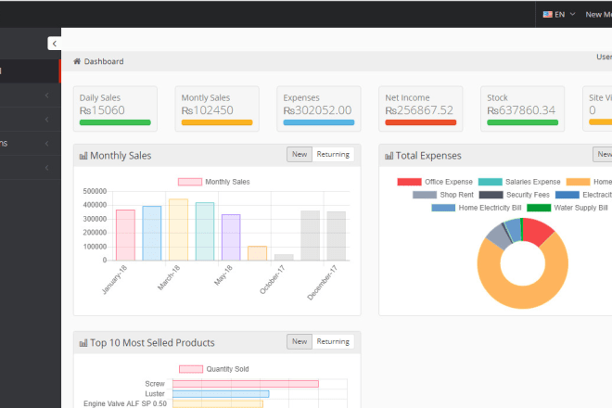Select New in Monthly Sales panel
Image resolution: width=612 pixels, height=408 pixels.
[x=300, y=154]
